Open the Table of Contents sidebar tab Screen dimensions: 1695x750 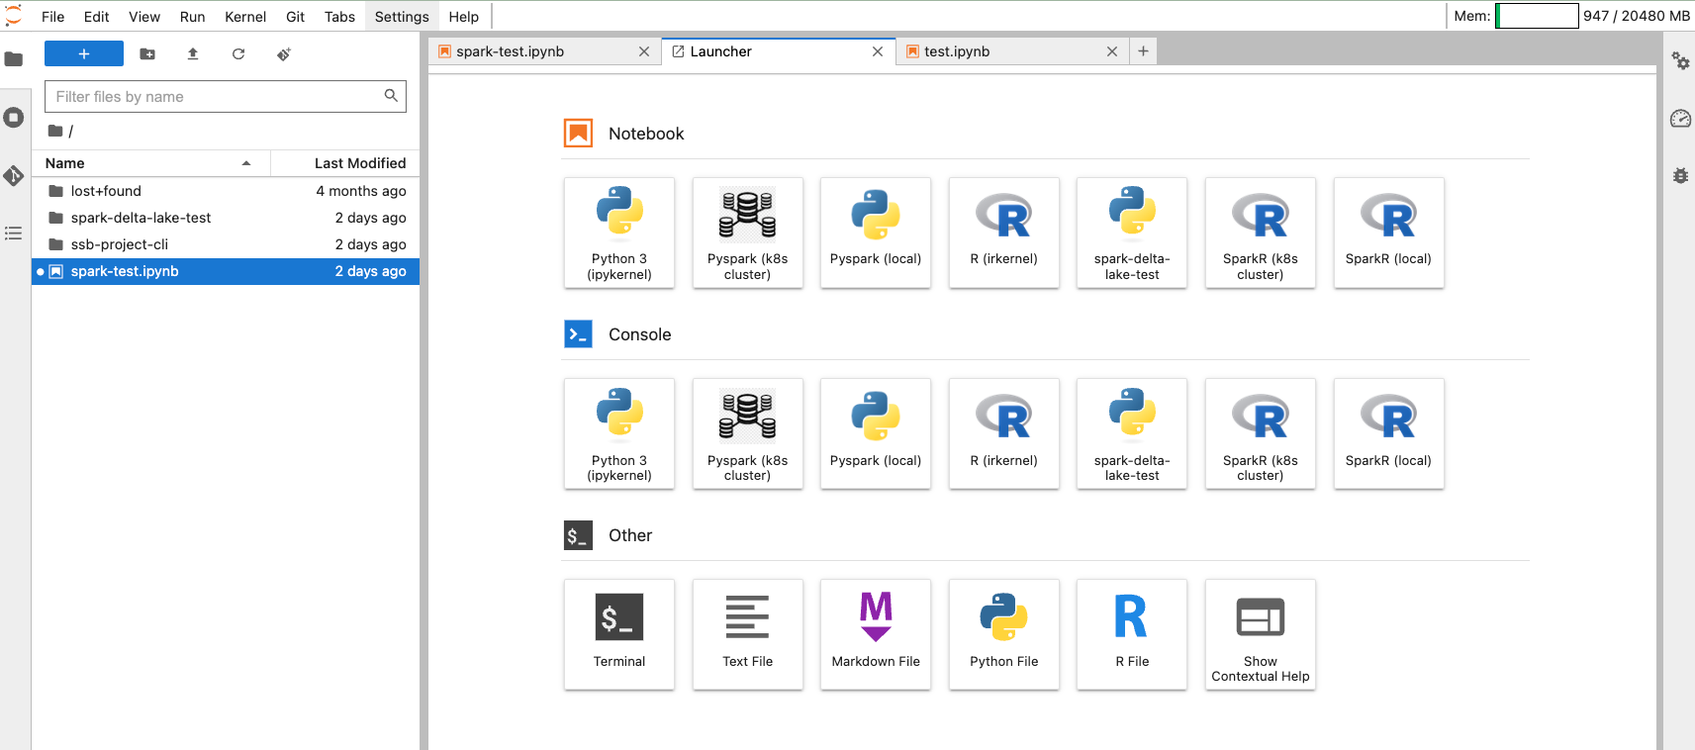point(14,234)
